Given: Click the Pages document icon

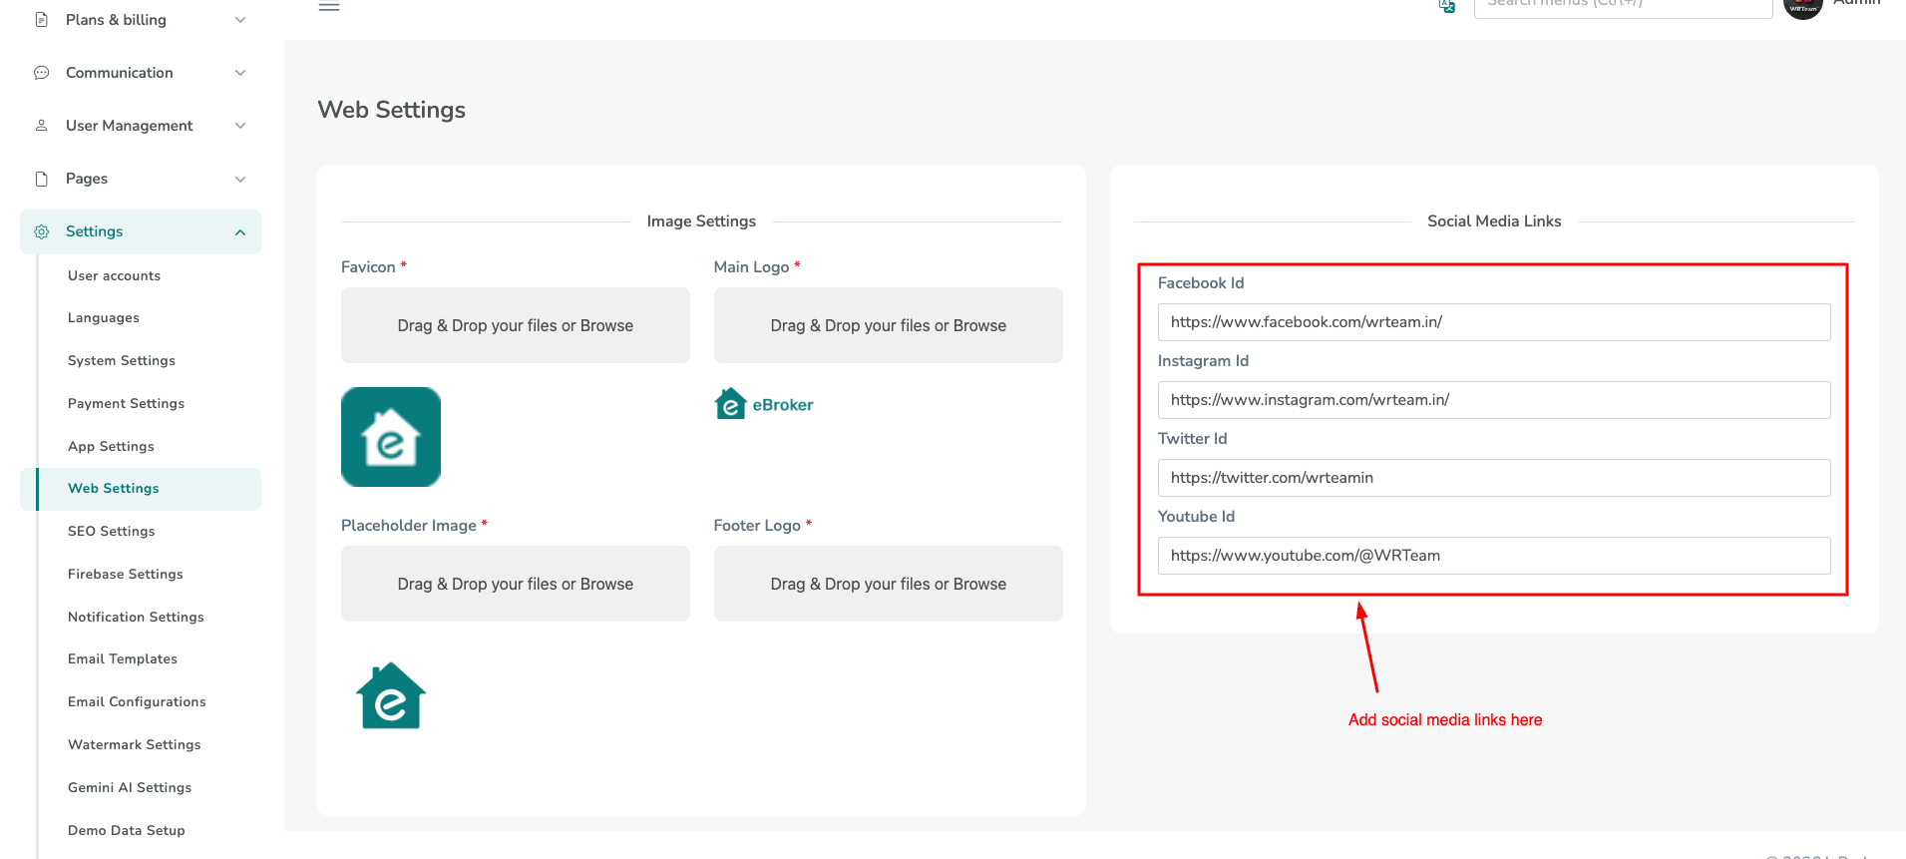Looking at the screenshot, I should click(x=42, y=179).
